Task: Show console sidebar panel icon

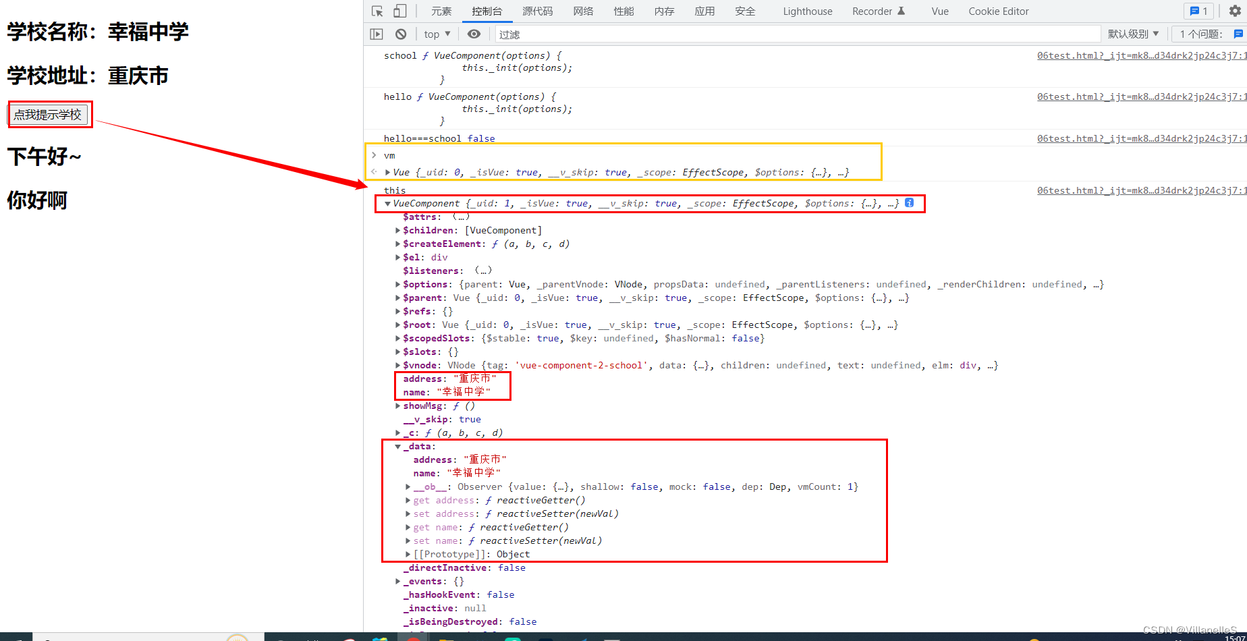Action: (x=377, y=34)
